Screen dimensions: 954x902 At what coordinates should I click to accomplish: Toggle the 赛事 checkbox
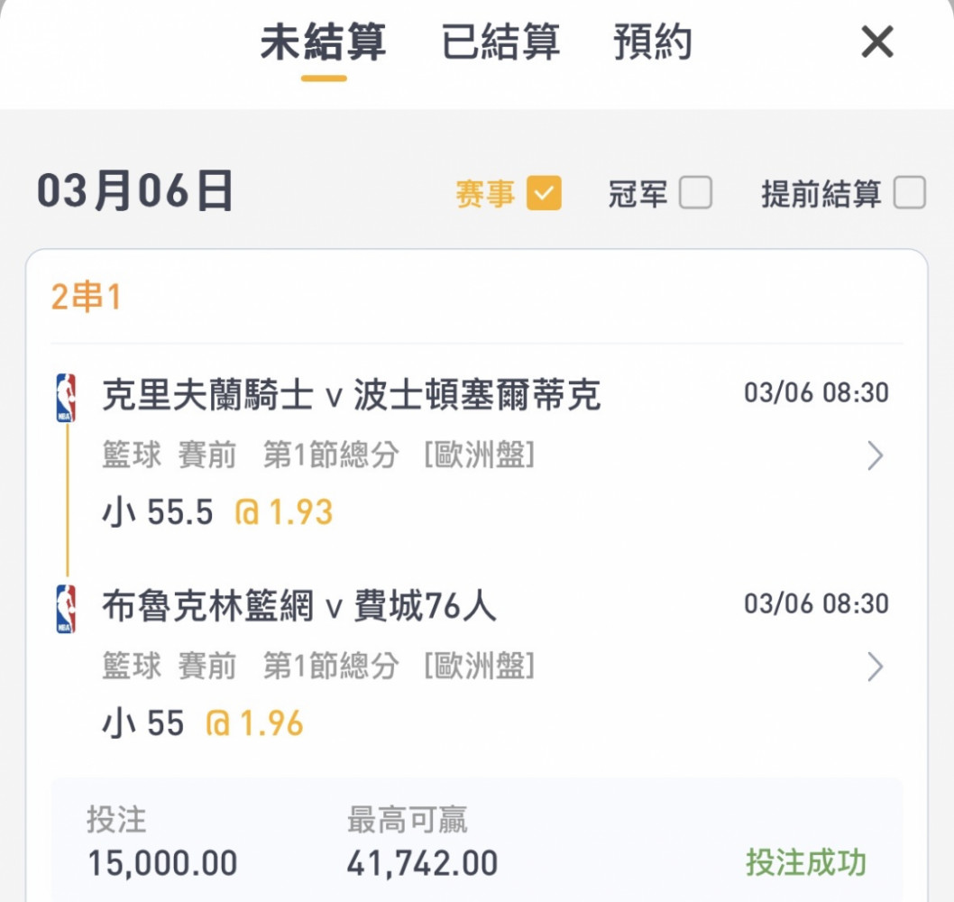[544, 193]
